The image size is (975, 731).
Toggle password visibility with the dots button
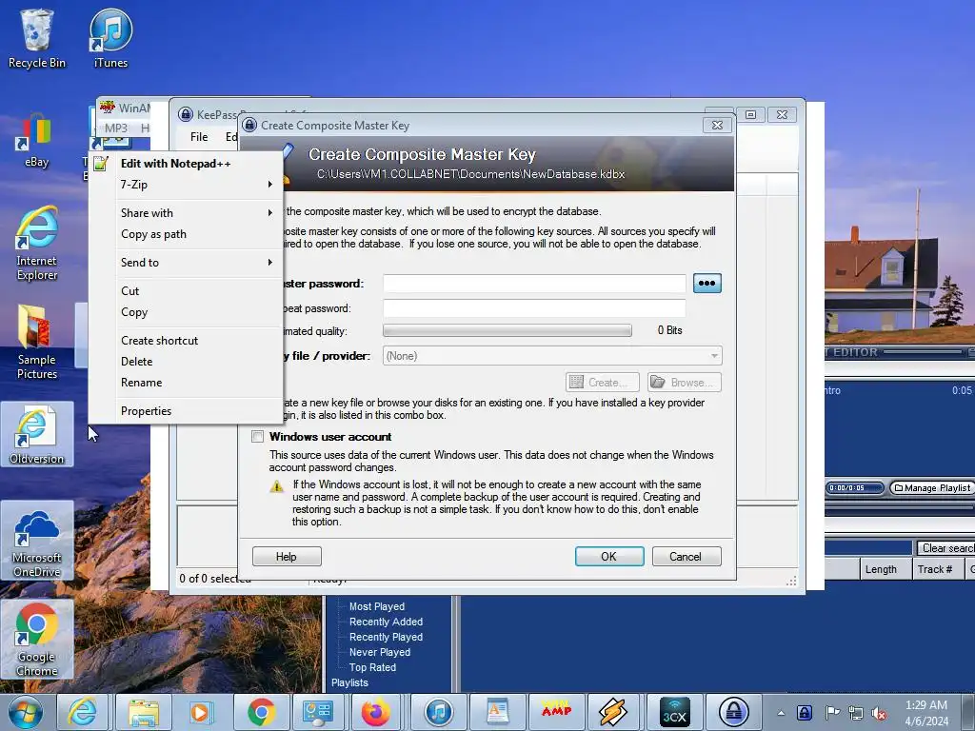coord(707,284)
